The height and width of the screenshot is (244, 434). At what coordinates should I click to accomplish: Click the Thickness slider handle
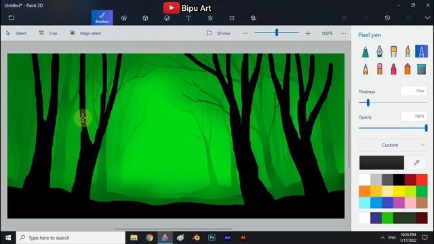click(x=368, y=102)
